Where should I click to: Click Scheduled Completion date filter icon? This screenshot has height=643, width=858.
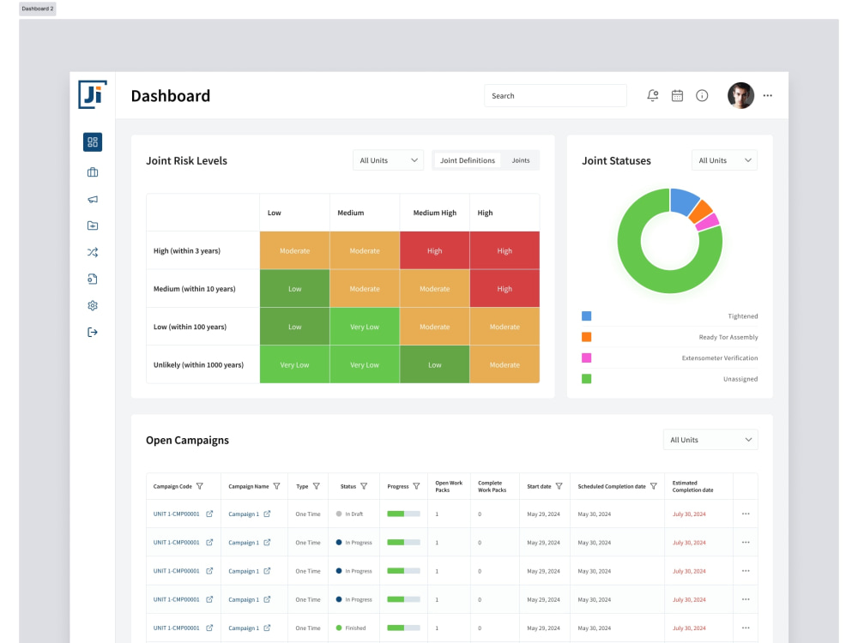point(653,486)
